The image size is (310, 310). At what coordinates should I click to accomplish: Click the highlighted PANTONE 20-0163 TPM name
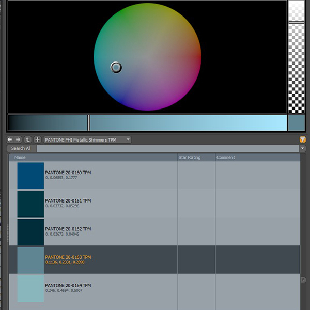pos(68,257)
